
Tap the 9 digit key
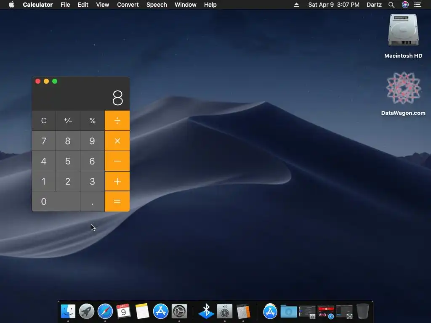coord(92,141)
